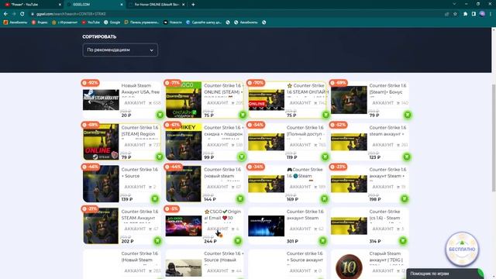Viewport: 496px width, 279px height.
Task: Open the browser profile avatar
Action: coord(482,14)
